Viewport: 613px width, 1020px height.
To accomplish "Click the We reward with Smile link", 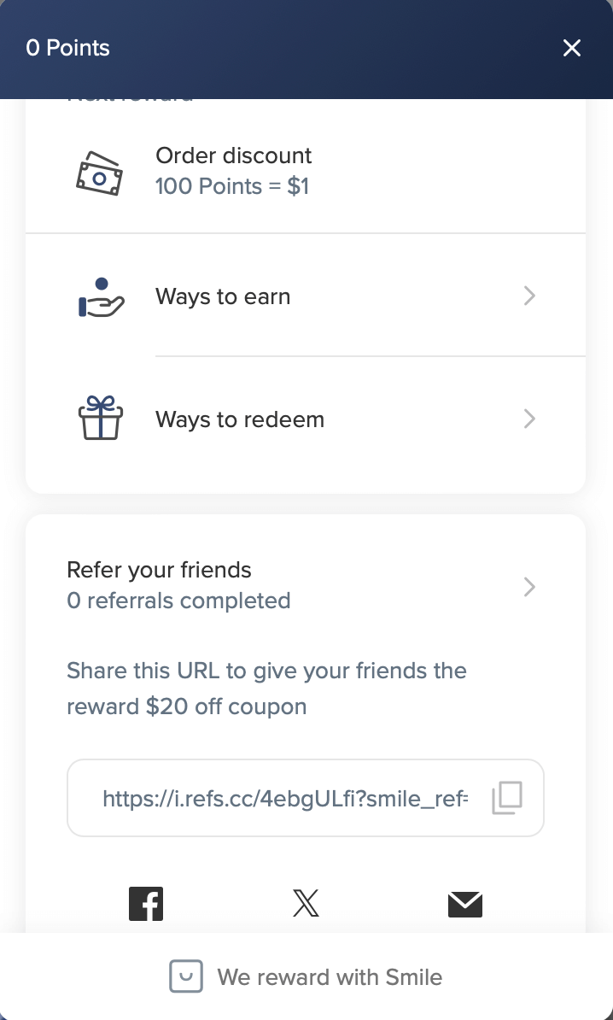I will click(x=330, y=976).
